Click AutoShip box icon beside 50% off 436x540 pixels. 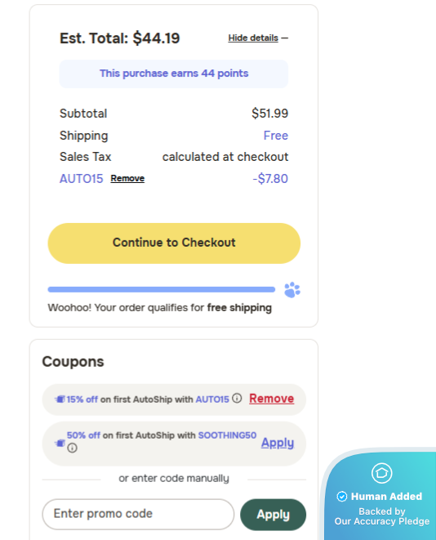pyautogui.click(x=60, y=443)
